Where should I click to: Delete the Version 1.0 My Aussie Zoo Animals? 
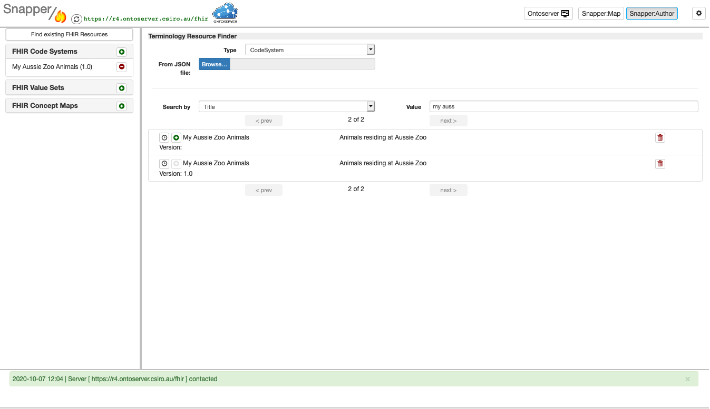[x=660, y=164]
